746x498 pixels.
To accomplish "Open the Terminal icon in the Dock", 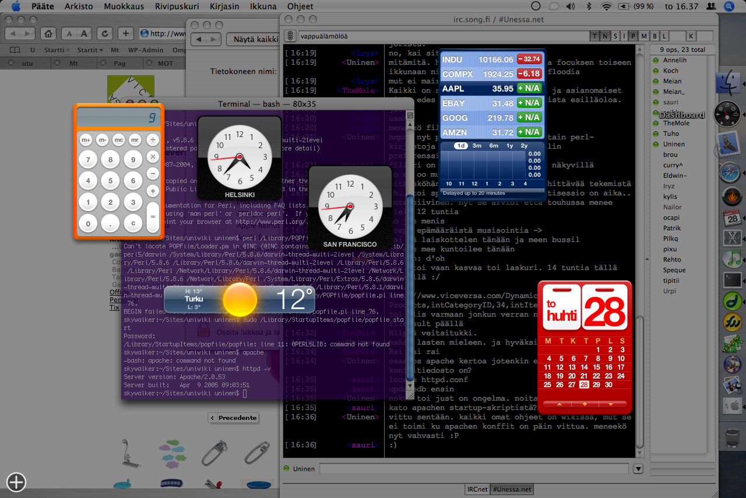I will [x=731, y=280].
